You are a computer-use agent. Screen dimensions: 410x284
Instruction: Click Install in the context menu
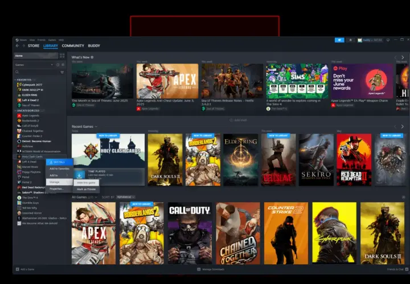pyautogui.click(x=59, y=162)
